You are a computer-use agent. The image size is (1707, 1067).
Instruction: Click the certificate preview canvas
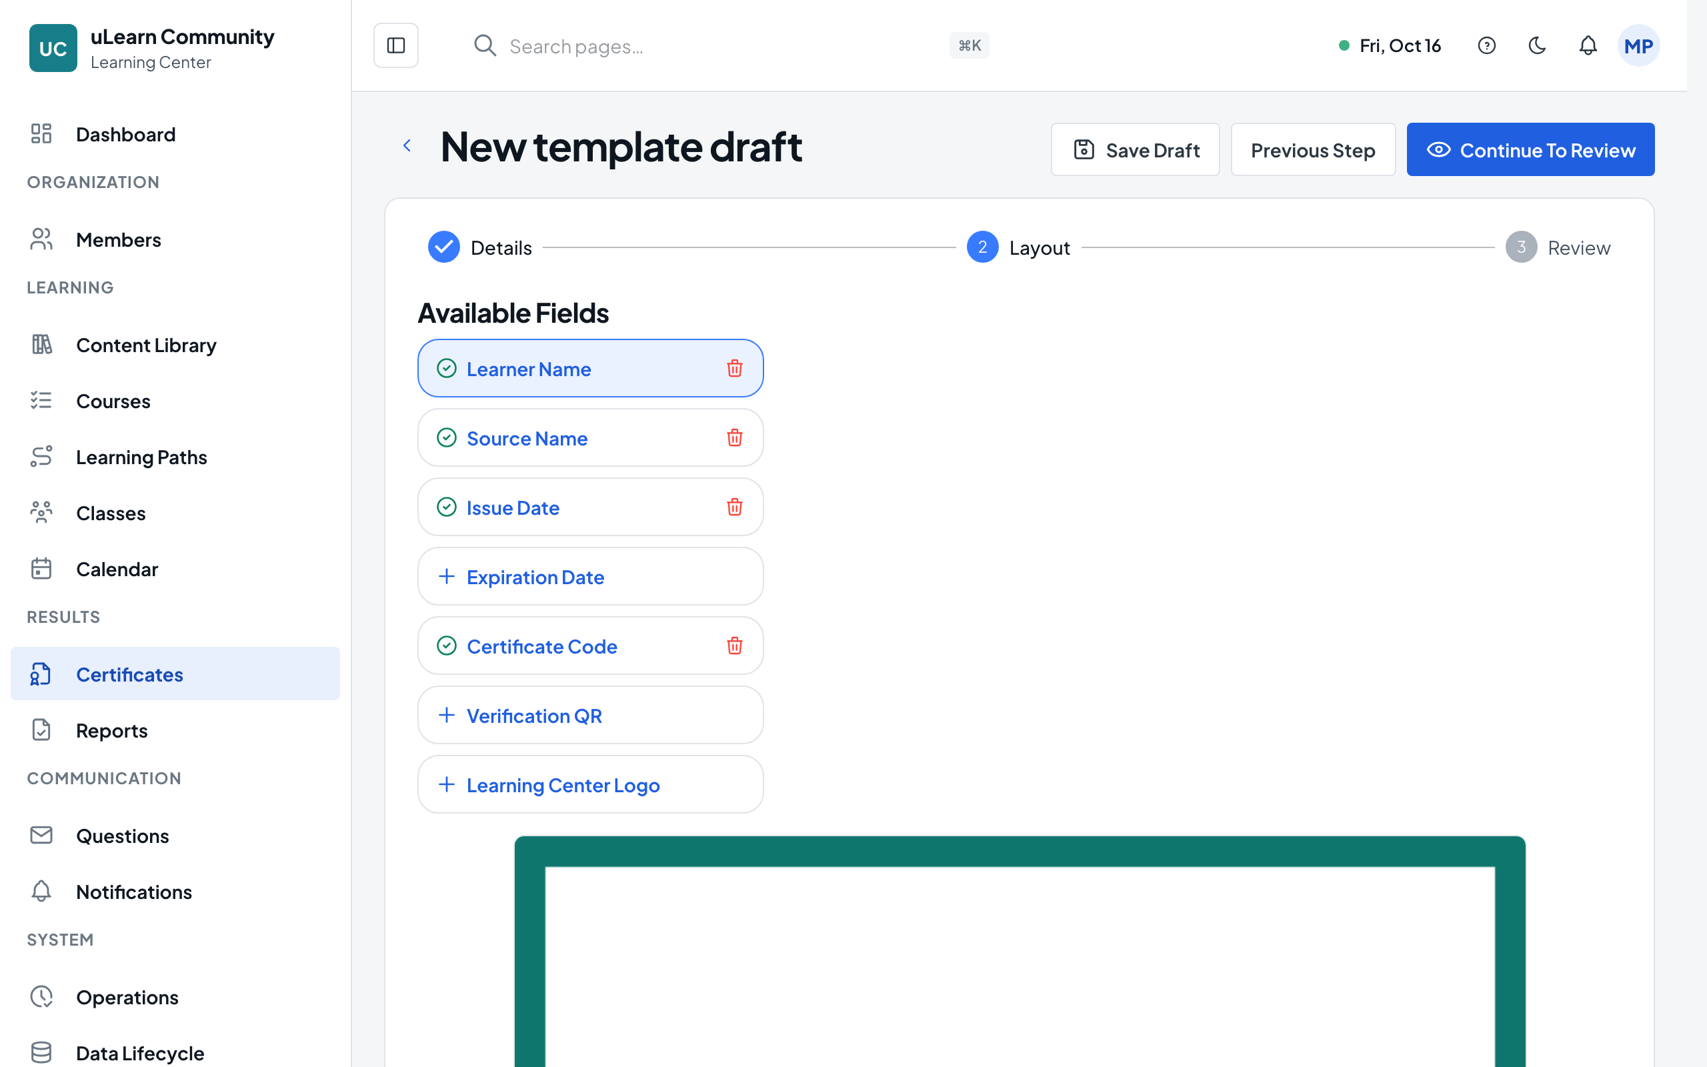1020,951
